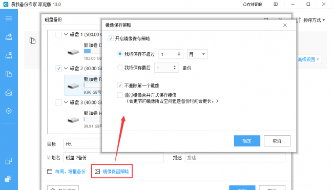The width and height of the screenshot is (333, 190).
Task: Collapse the 磁盘 3 tree node
Action: [66, 102]
